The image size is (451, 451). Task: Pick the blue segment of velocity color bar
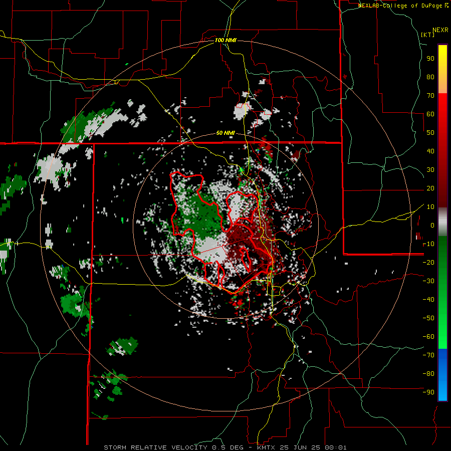pos(442,374)
